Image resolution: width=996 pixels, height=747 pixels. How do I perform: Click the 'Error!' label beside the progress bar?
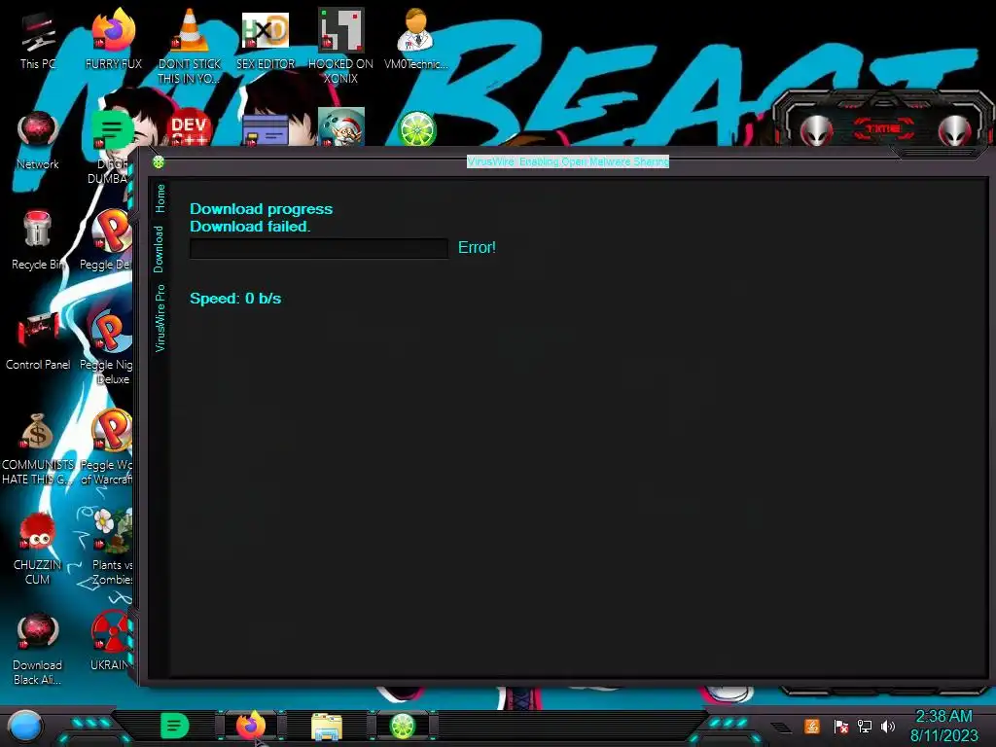pyautogui.click(x=477, y=247)
